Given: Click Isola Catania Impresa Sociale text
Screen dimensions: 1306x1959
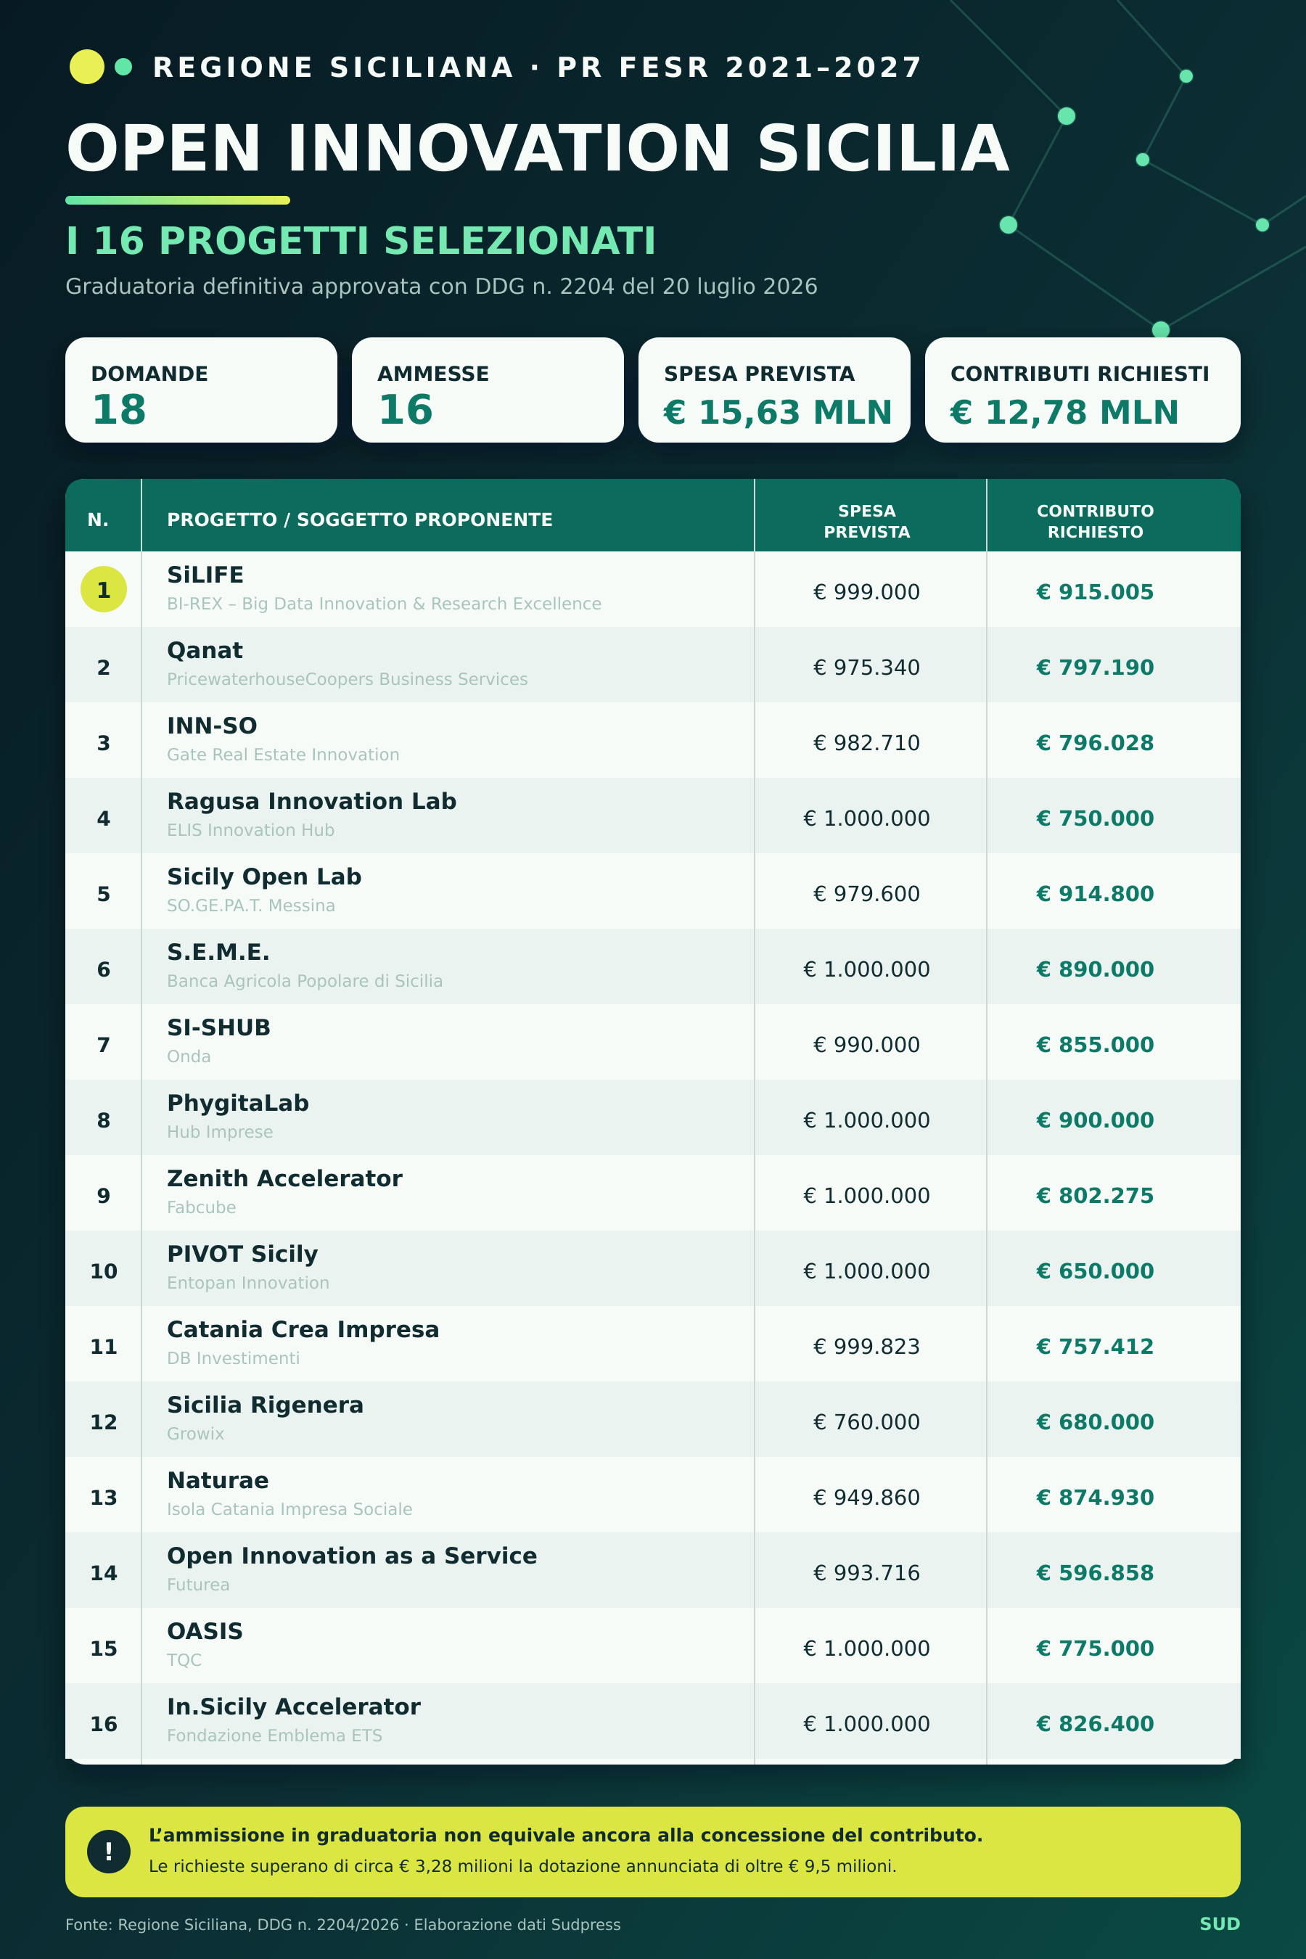Looking at the screenshot, I should (x=289, y=1509).
